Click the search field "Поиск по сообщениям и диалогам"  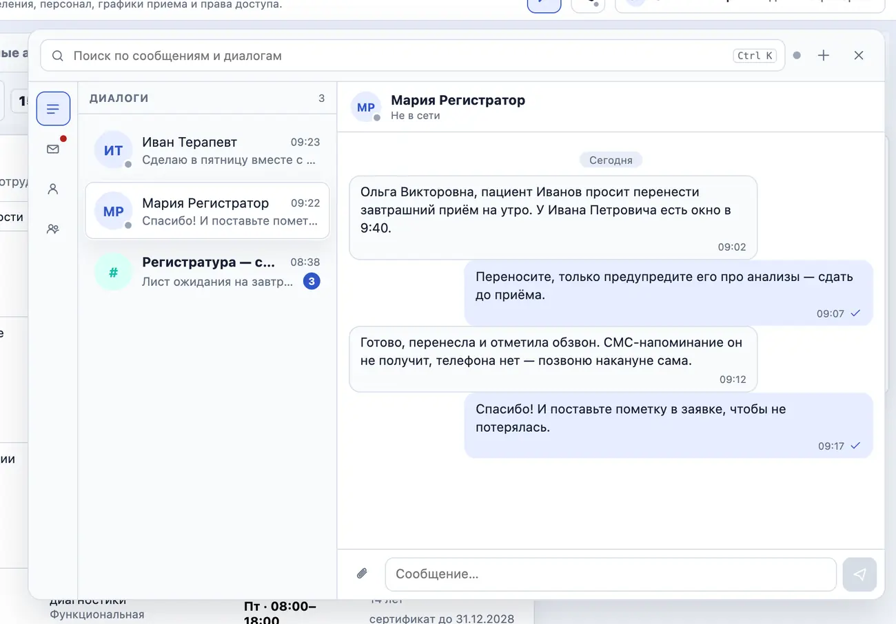click(x=412, y=56)
